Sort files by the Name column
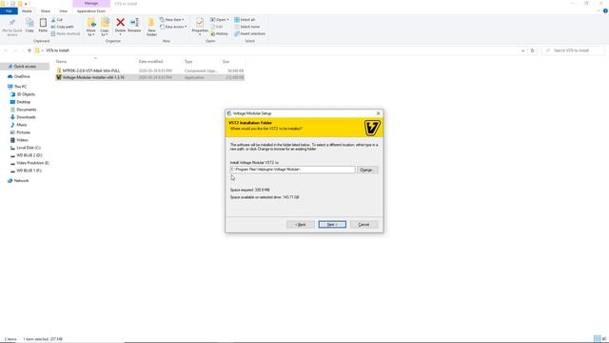Viewport: 609px width, 343px height. click(61, 61)
